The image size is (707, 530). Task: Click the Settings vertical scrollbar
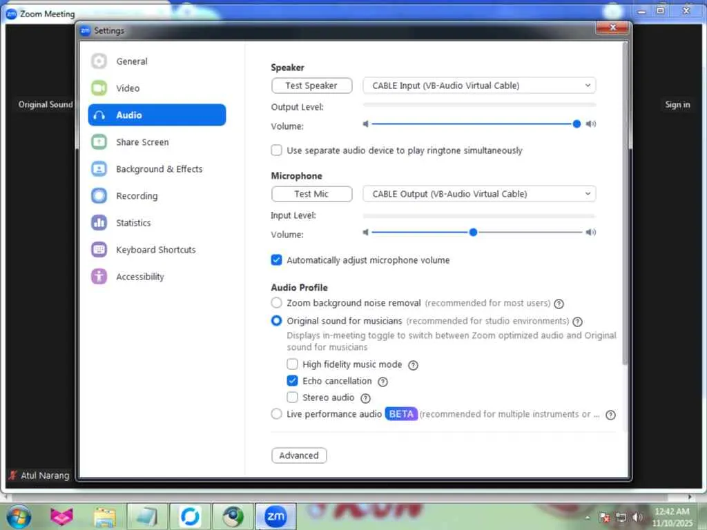[x=624, y=204]
